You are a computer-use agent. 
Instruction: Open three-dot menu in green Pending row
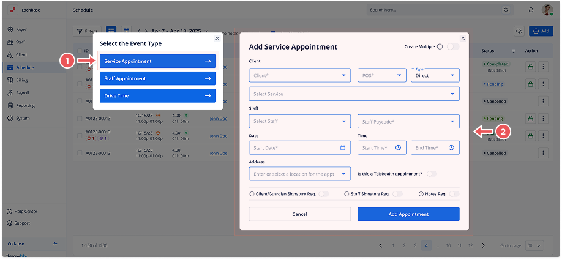pyautogui.click(x=544, y=118)
